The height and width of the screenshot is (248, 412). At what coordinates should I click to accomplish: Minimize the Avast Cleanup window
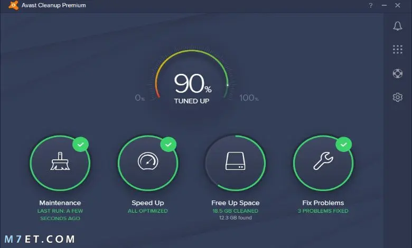384,5
